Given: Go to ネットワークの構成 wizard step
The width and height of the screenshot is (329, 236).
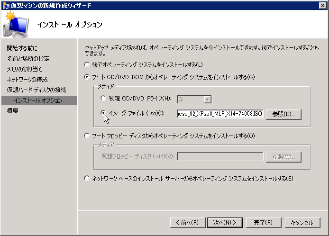Looking at the screenshot, I should pos(27,80).
